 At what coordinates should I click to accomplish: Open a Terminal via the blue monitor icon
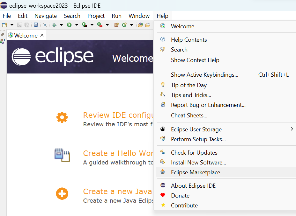coord(36,25)
